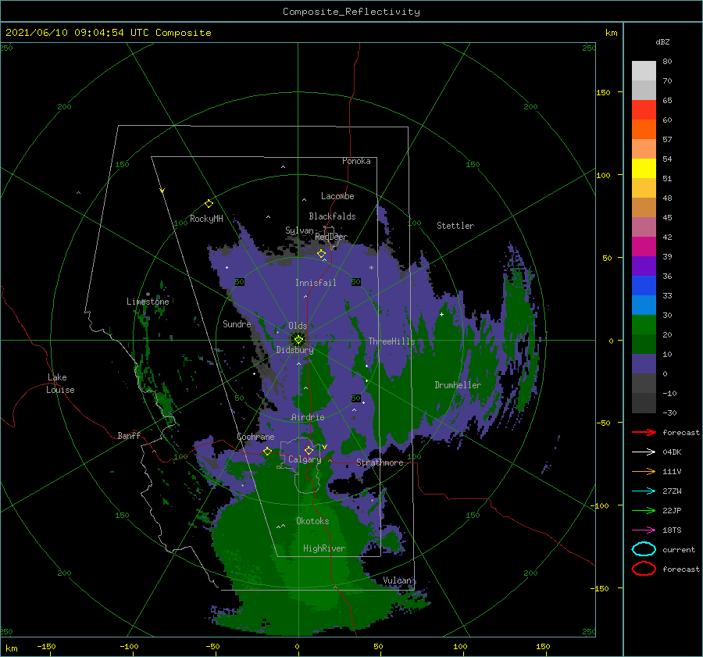Select the light gray 70–80 dBZ swatch
This screenshot has width=703, height=657.
click(644, 71)
